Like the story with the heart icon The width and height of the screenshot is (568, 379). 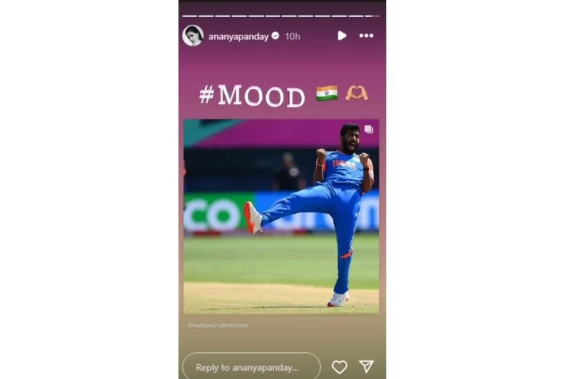click(x=339, y=367)
